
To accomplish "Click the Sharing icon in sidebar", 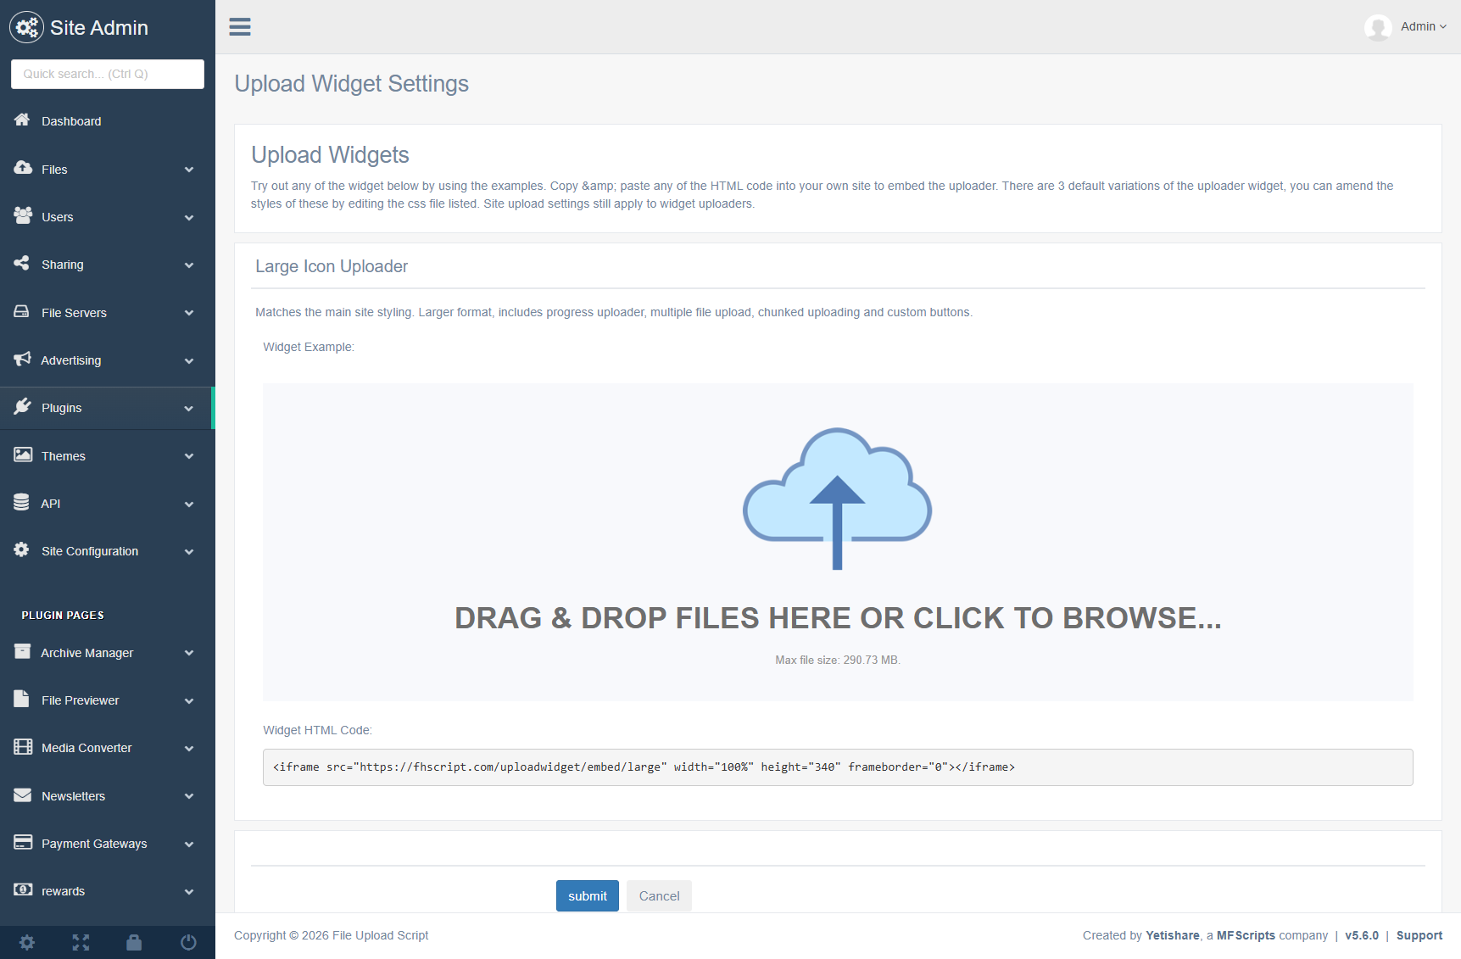I will [22, 264].
